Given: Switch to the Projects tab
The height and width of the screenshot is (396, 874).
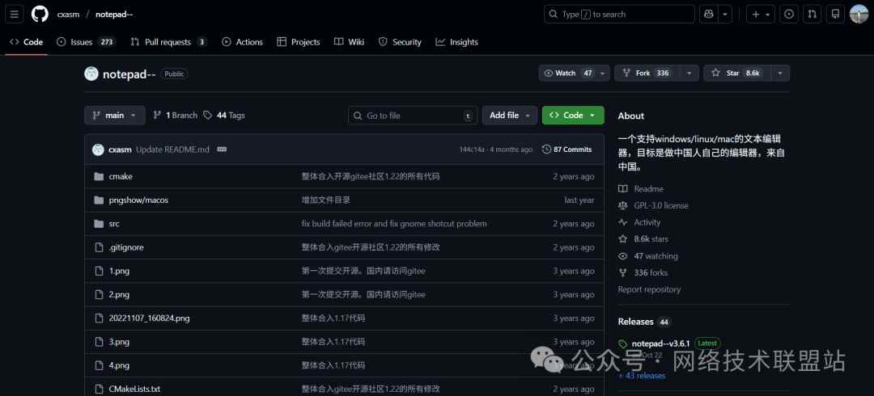Looking at the screenshot, I should (298, 42).
